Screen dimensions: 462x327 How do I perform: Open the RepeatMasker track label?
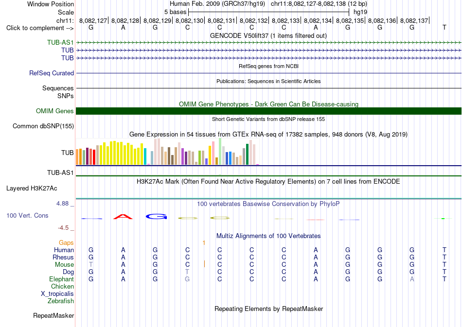pyautogui.click(x=53, y=315)
